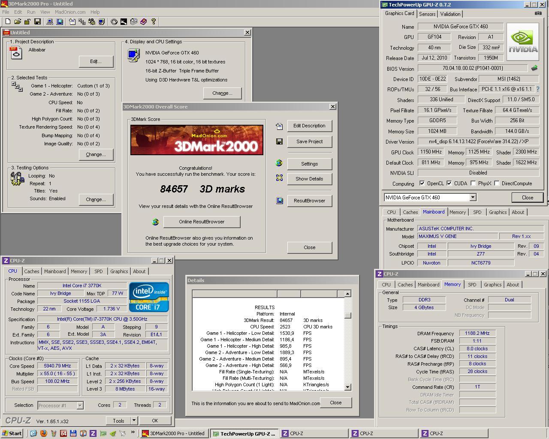Toggle the DirectCompute checkbox in GPU-Z
This screenshot has height=439, width=549.
[497, 183]
